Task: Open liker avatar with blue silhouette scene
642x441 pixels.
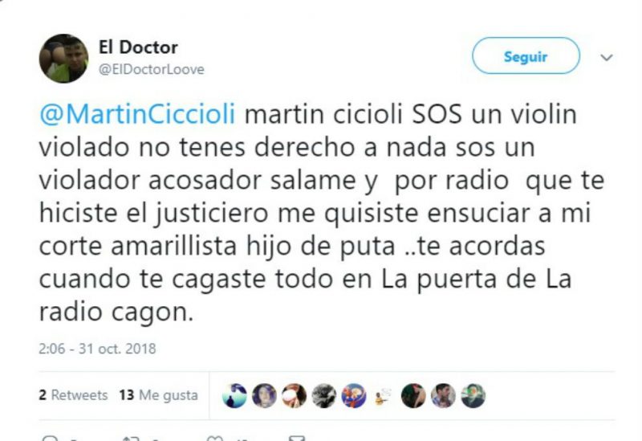Action: pos(234,396)
